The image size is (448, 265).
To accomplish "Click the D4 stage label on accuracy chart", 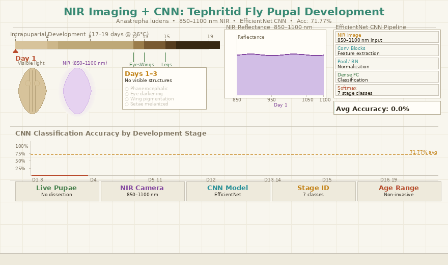I will coord(94,179).
